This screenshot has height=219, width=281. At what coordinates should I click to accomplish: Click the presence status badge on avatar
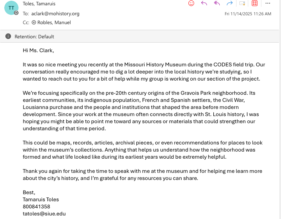click(x=16, y=13)
